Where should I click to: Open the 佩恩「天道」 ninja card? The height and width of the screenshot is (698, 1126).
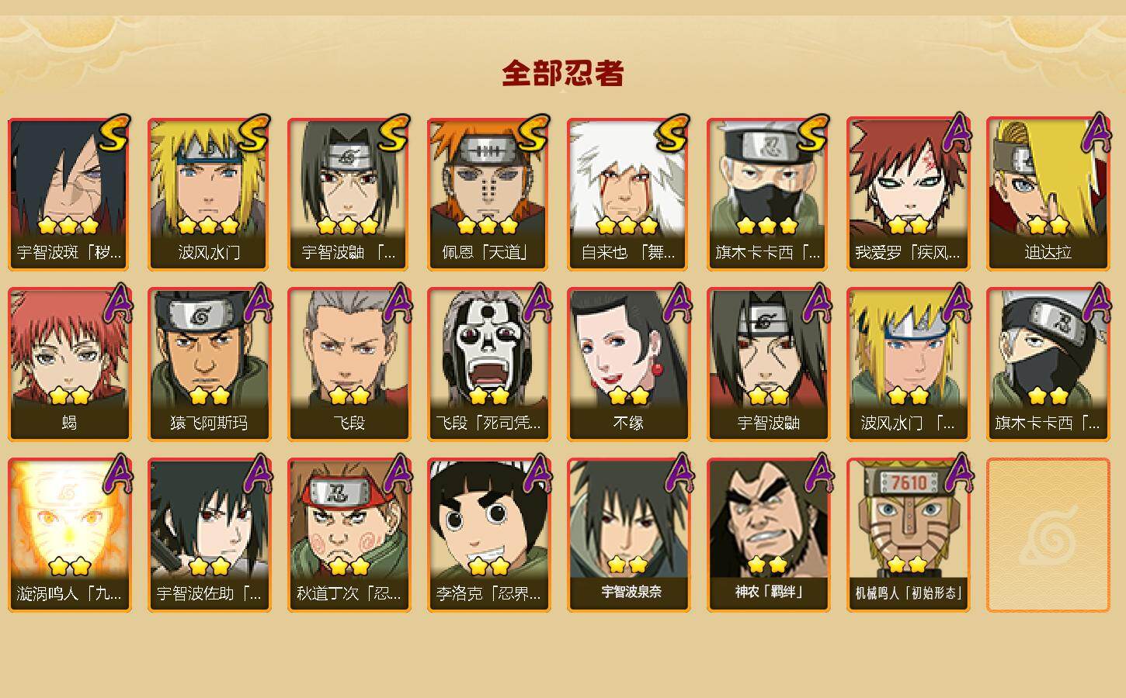pyautogui.click(x=488, y=194)
